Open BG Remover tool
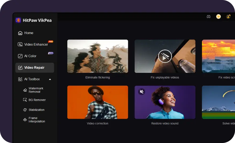Screen dimensions: 235x143 (x=37, y=100)
